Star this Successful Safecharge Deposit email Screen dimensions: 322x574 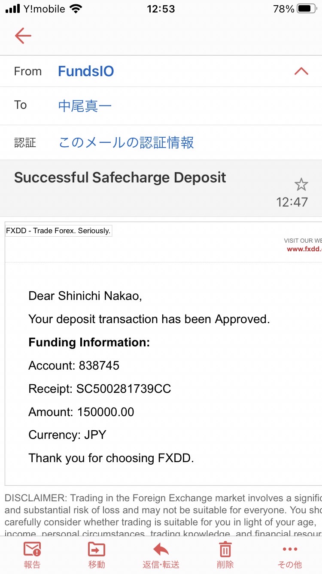coord(301,185)
